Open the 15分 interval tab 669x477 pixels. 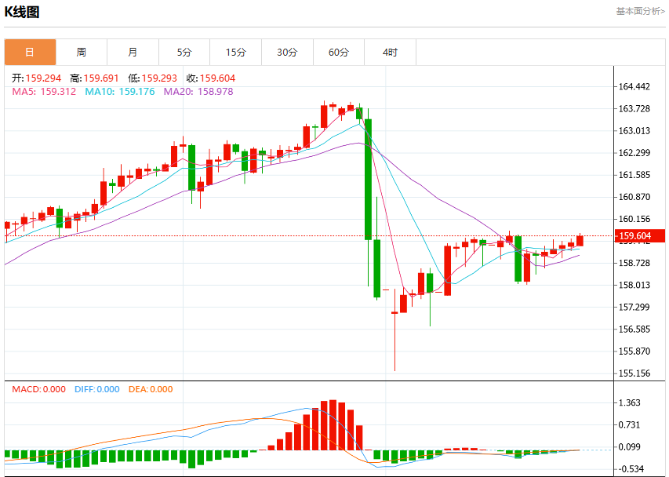tap(235, 52)
